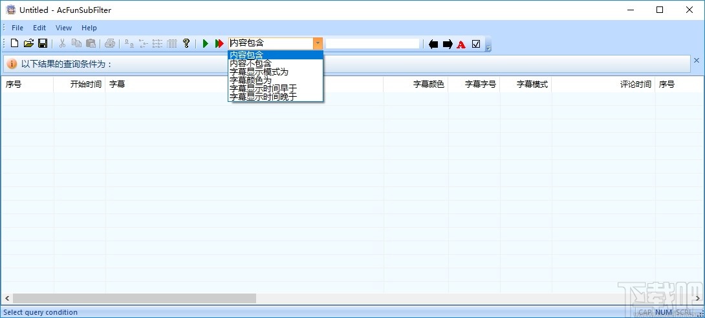The image size is (705, 318).
Task: Close the query condition info bar
Action: click(697, 60)
